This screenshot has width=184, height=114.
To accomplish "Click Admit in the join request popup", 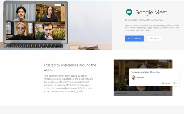I will coord(175,83).
